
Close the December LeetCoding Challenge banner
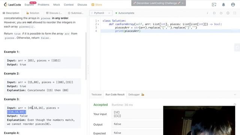(x=183, y=3)
